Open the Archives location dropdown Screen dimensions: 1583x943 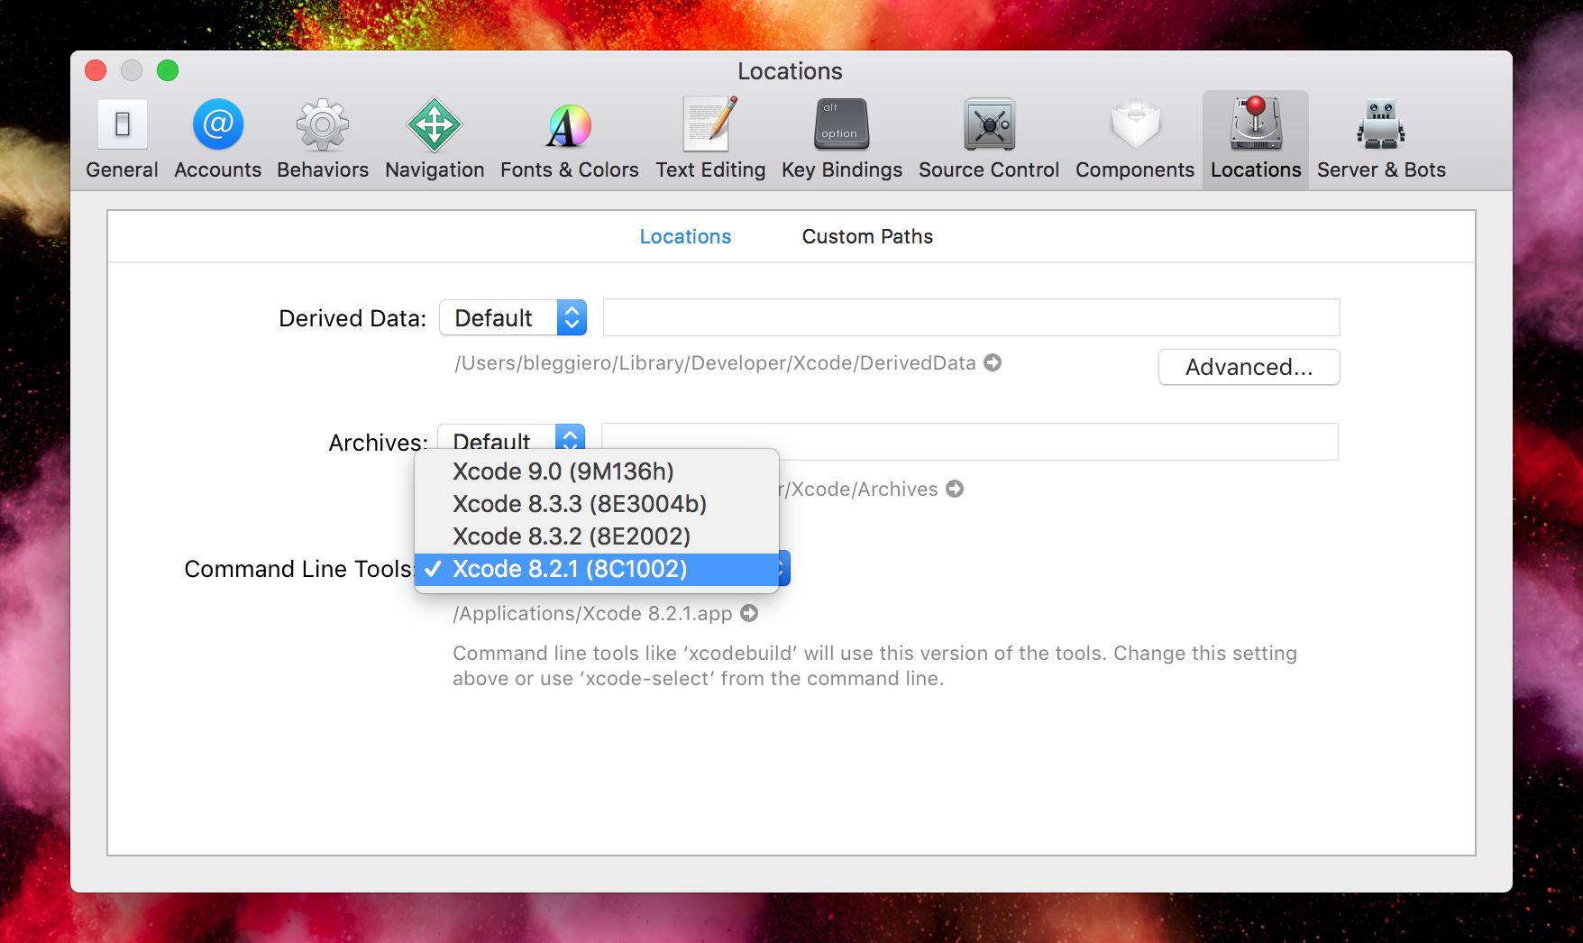point(512,442)
